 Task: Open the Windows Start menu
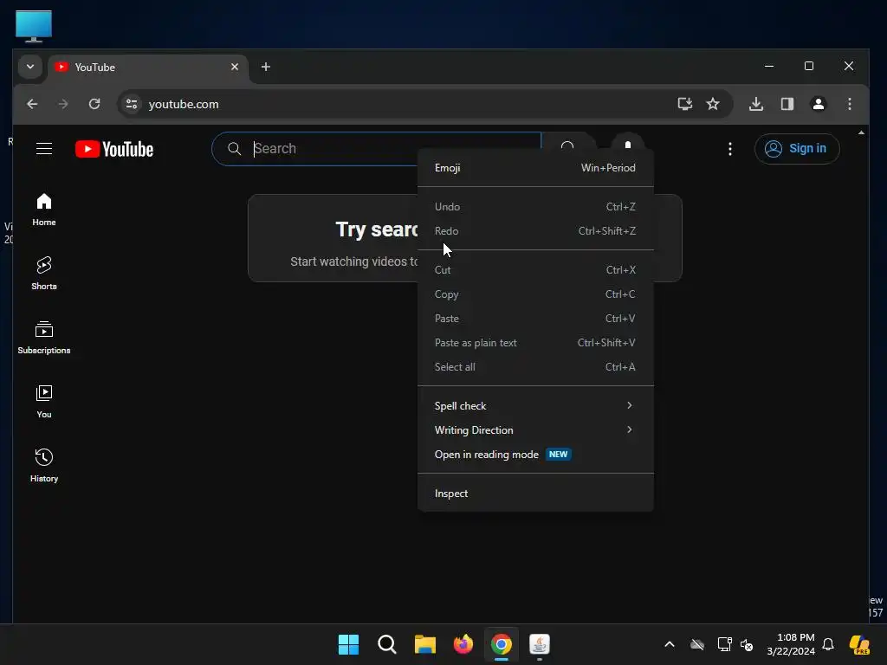coord(348,644)
